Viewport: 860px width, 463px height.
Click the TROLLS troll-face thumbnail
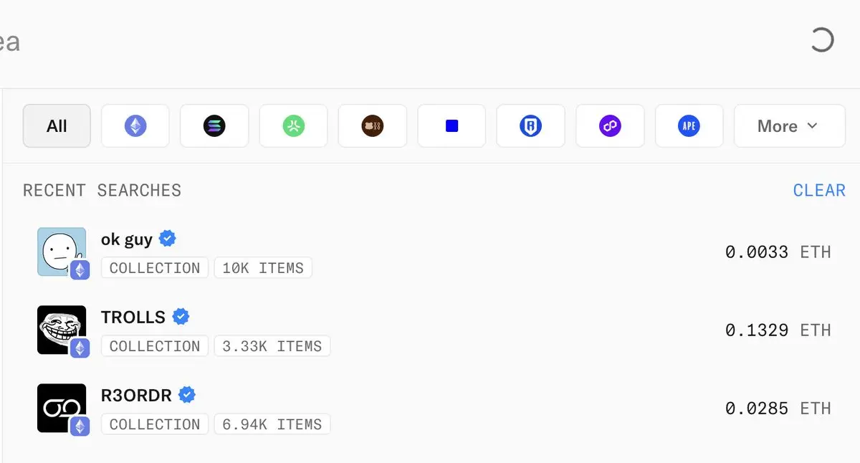[x=62, y=330]
